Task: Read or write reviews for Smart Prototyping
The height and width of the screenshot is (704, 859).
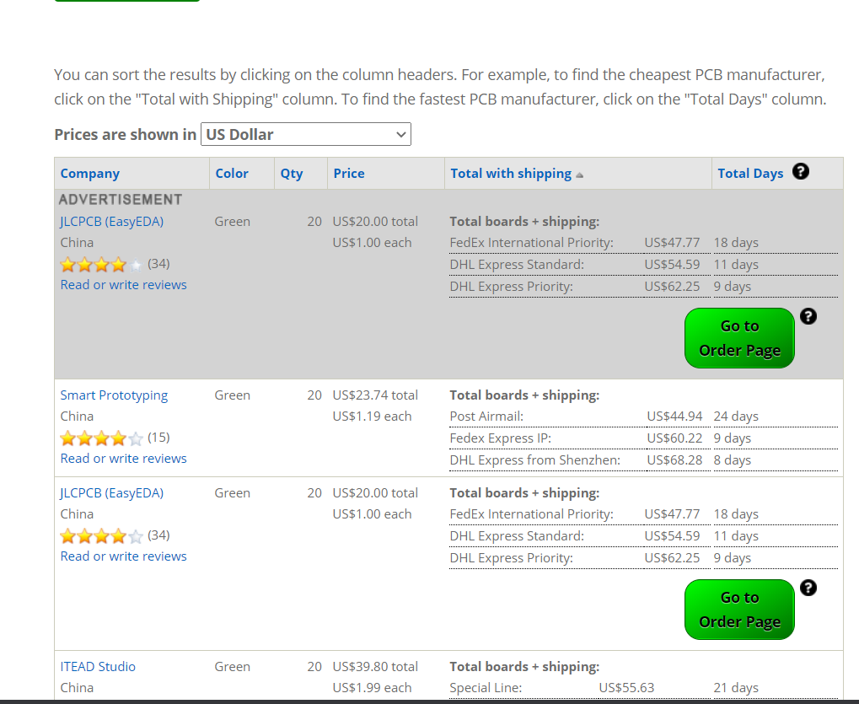Action: click(x=123, y=459)
